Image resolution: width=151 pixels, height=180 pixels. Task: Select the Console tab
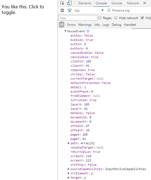tap(101, 3)
